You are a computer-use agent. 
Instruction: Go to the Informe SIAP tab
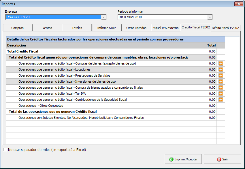pos(106,28)
